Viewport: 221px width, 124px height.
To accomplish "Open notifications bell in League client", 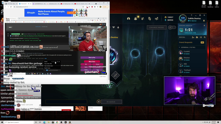I will (x=204, y=21).
